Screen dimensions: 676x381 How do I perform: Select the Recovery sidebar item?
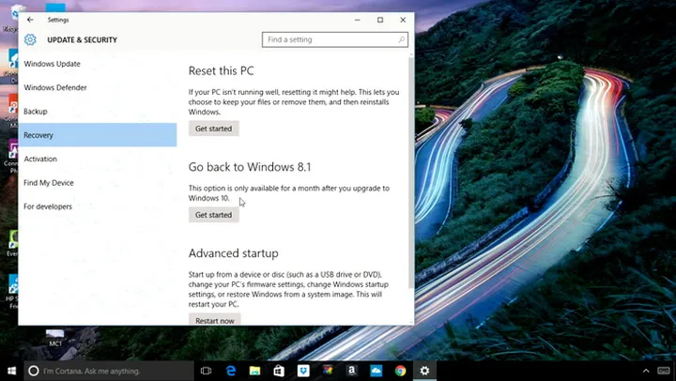click(x=98, y=135)
